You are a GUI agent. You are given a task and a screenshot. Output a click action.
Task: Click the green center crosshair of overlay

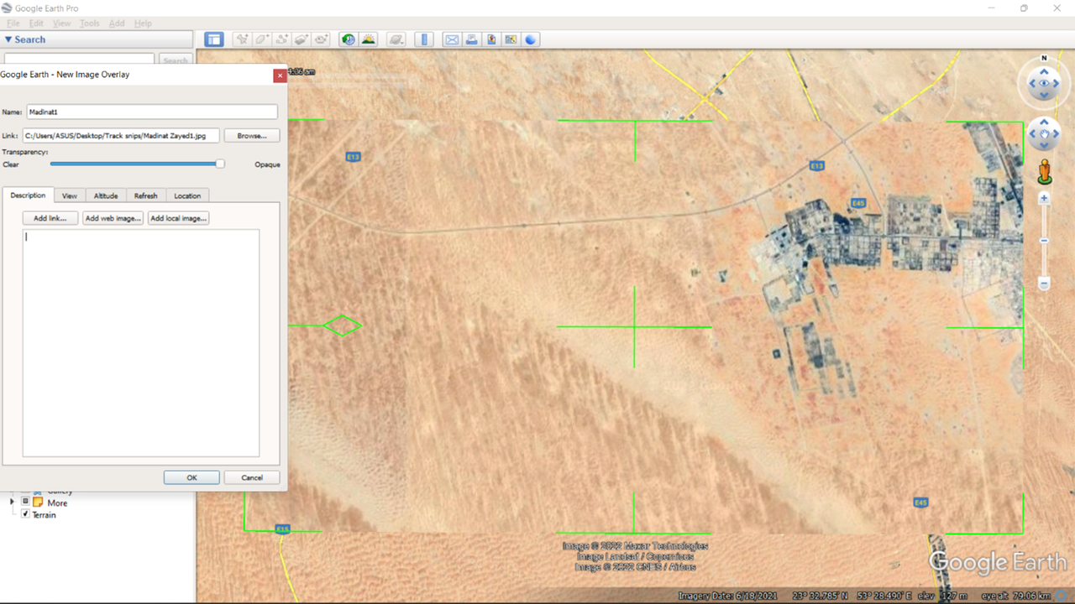634,326
